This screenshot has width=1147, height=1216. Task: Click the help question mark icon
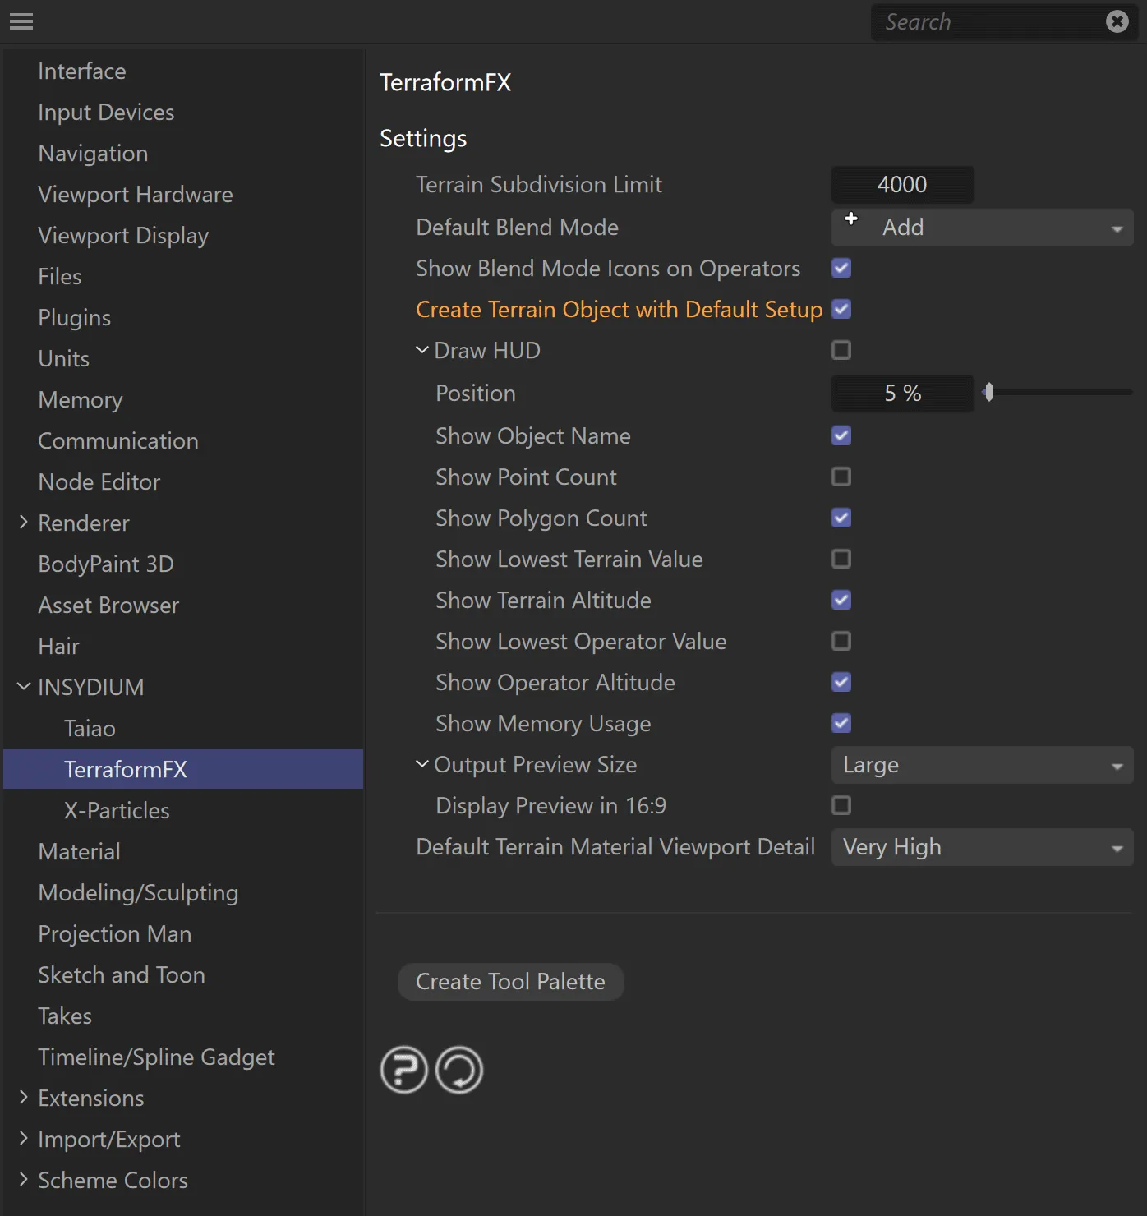tap(403, 1070)
